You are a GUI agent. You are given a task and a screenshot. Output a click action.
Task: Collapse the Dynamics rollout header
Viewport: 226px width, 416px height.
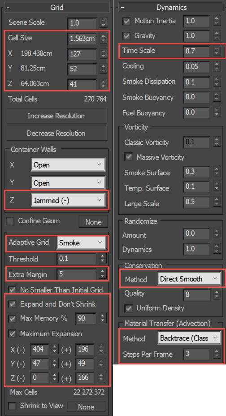(171, 8)
